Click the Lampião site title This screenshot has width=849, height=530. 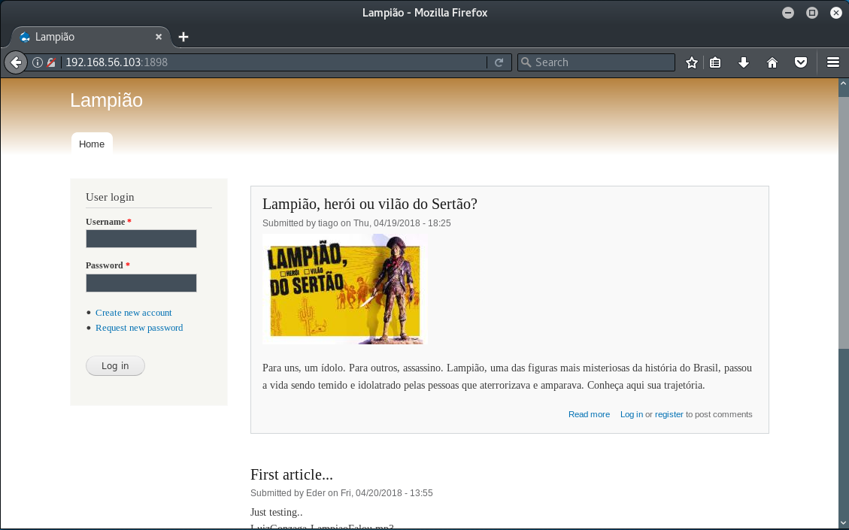[x=106, y=100]
